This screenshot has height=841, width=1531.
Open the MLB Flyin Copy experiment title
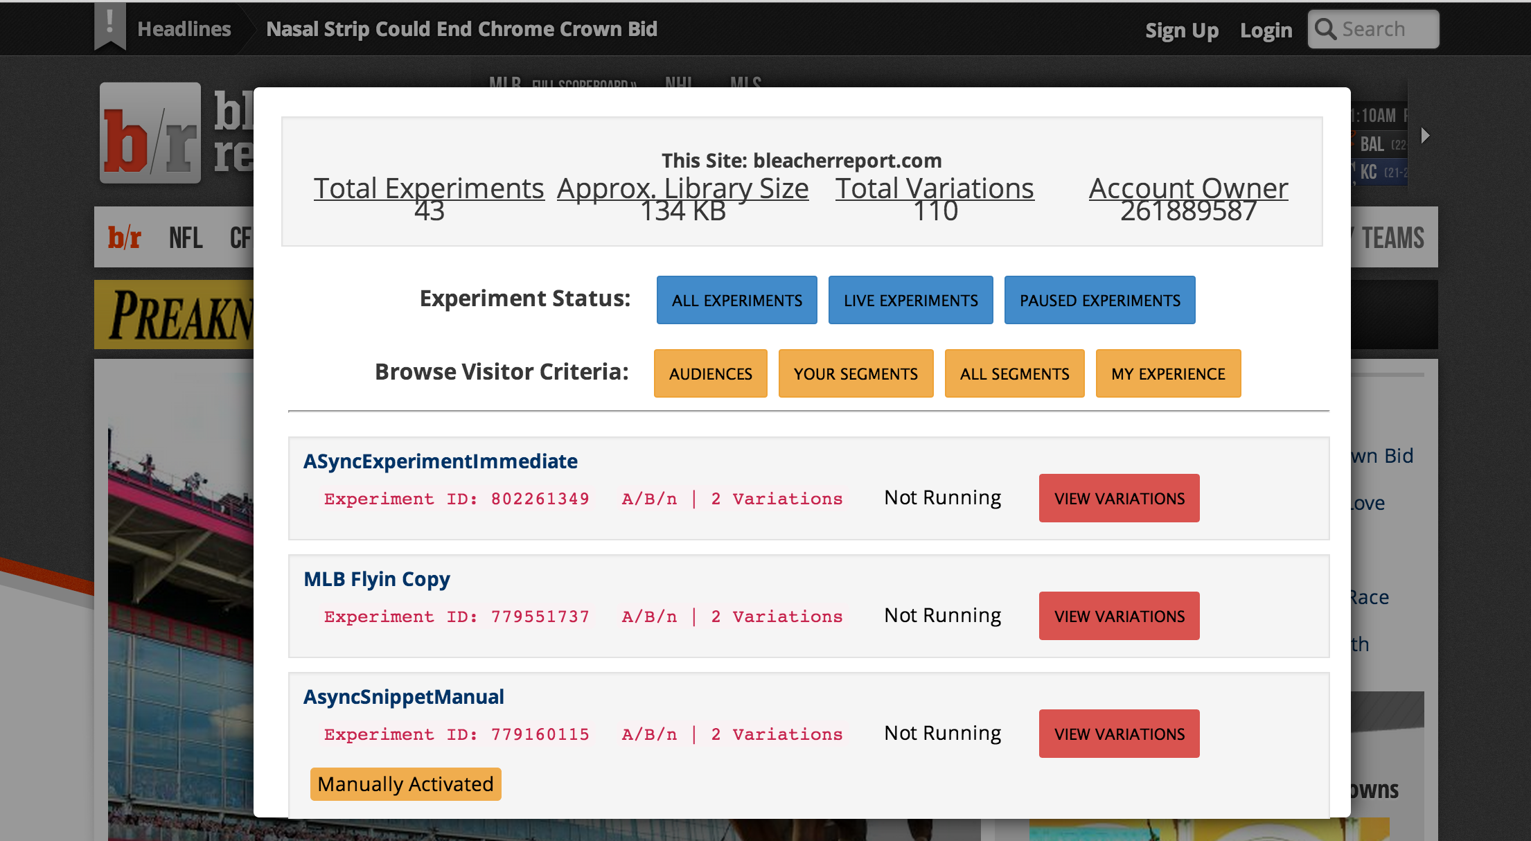[376, 578]
